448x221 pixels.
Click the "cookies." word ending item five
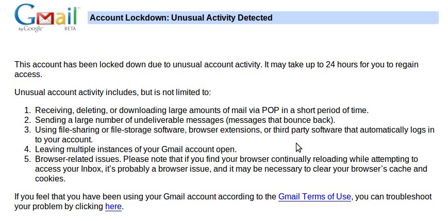(51, 179)
